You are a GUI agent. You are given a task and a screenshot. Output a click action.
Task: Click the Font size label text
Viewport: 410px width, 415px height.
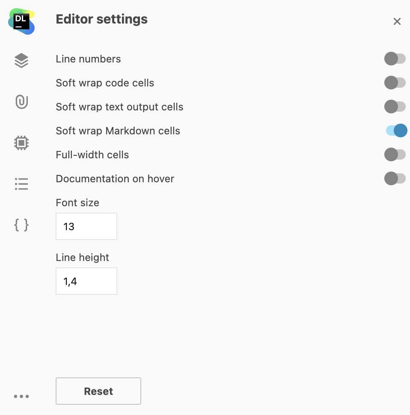tap(77, 202)
